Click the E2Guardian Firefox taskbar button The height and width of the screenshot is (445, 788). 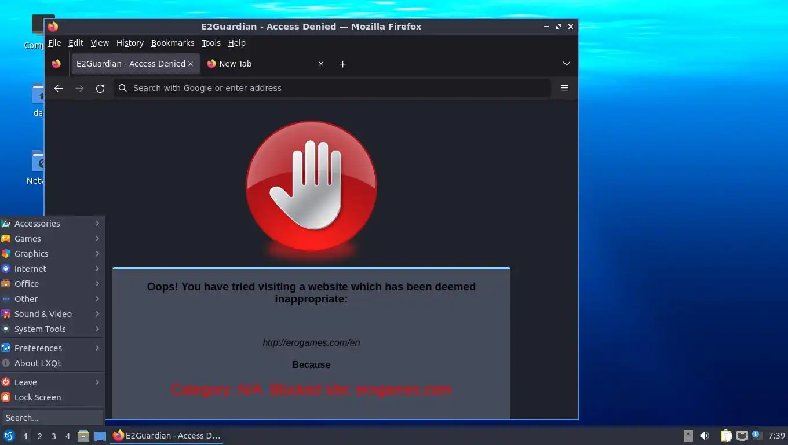click(167, 436)
